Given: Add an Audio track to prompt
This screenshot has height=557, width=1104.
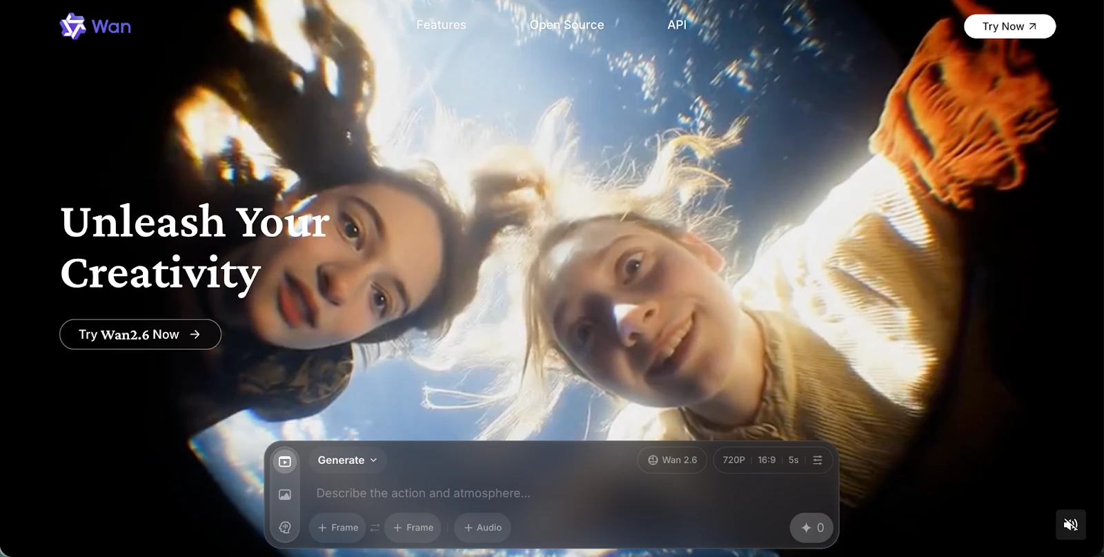Looking at the screenshot, I should click(x=482, y=528).
